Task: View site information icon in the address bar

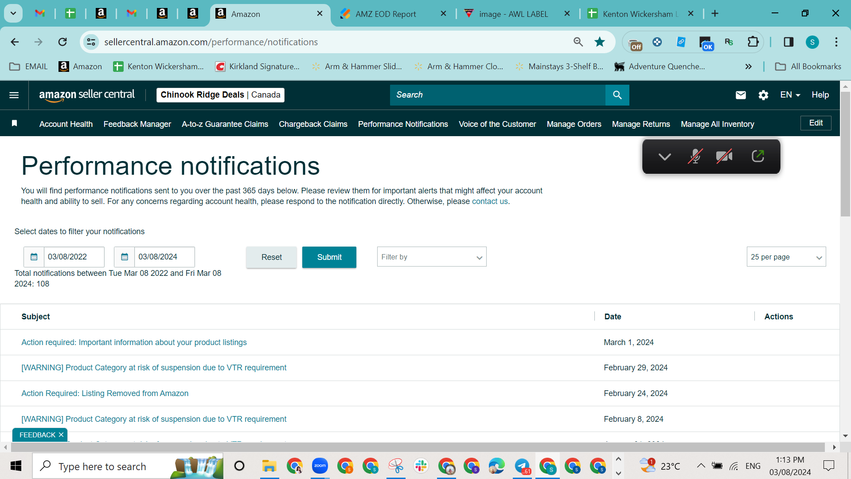Action: click(91, 42)
